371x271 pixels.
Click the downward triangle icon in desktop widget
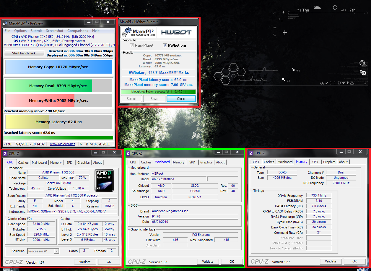(x=344, y=83)
